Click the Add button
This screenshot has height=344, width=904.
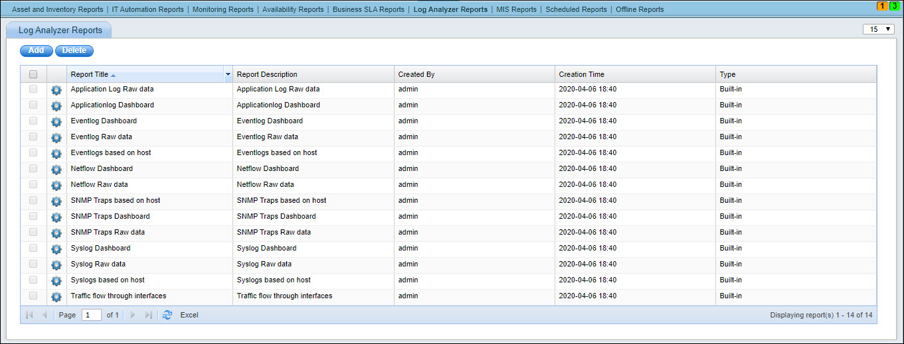click(37, 50)
